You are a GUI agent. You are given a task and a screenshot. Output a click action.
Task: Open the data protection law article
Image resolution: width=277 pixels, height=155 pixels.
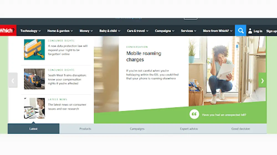click(x=68, y=50)
